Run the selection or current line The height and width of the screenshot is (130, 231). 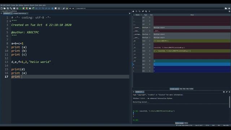click(x=30, y=8)
